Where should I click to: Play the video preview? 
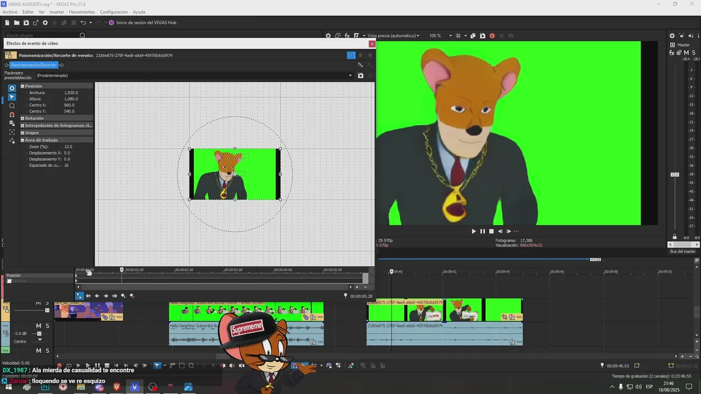click(474, 231)
